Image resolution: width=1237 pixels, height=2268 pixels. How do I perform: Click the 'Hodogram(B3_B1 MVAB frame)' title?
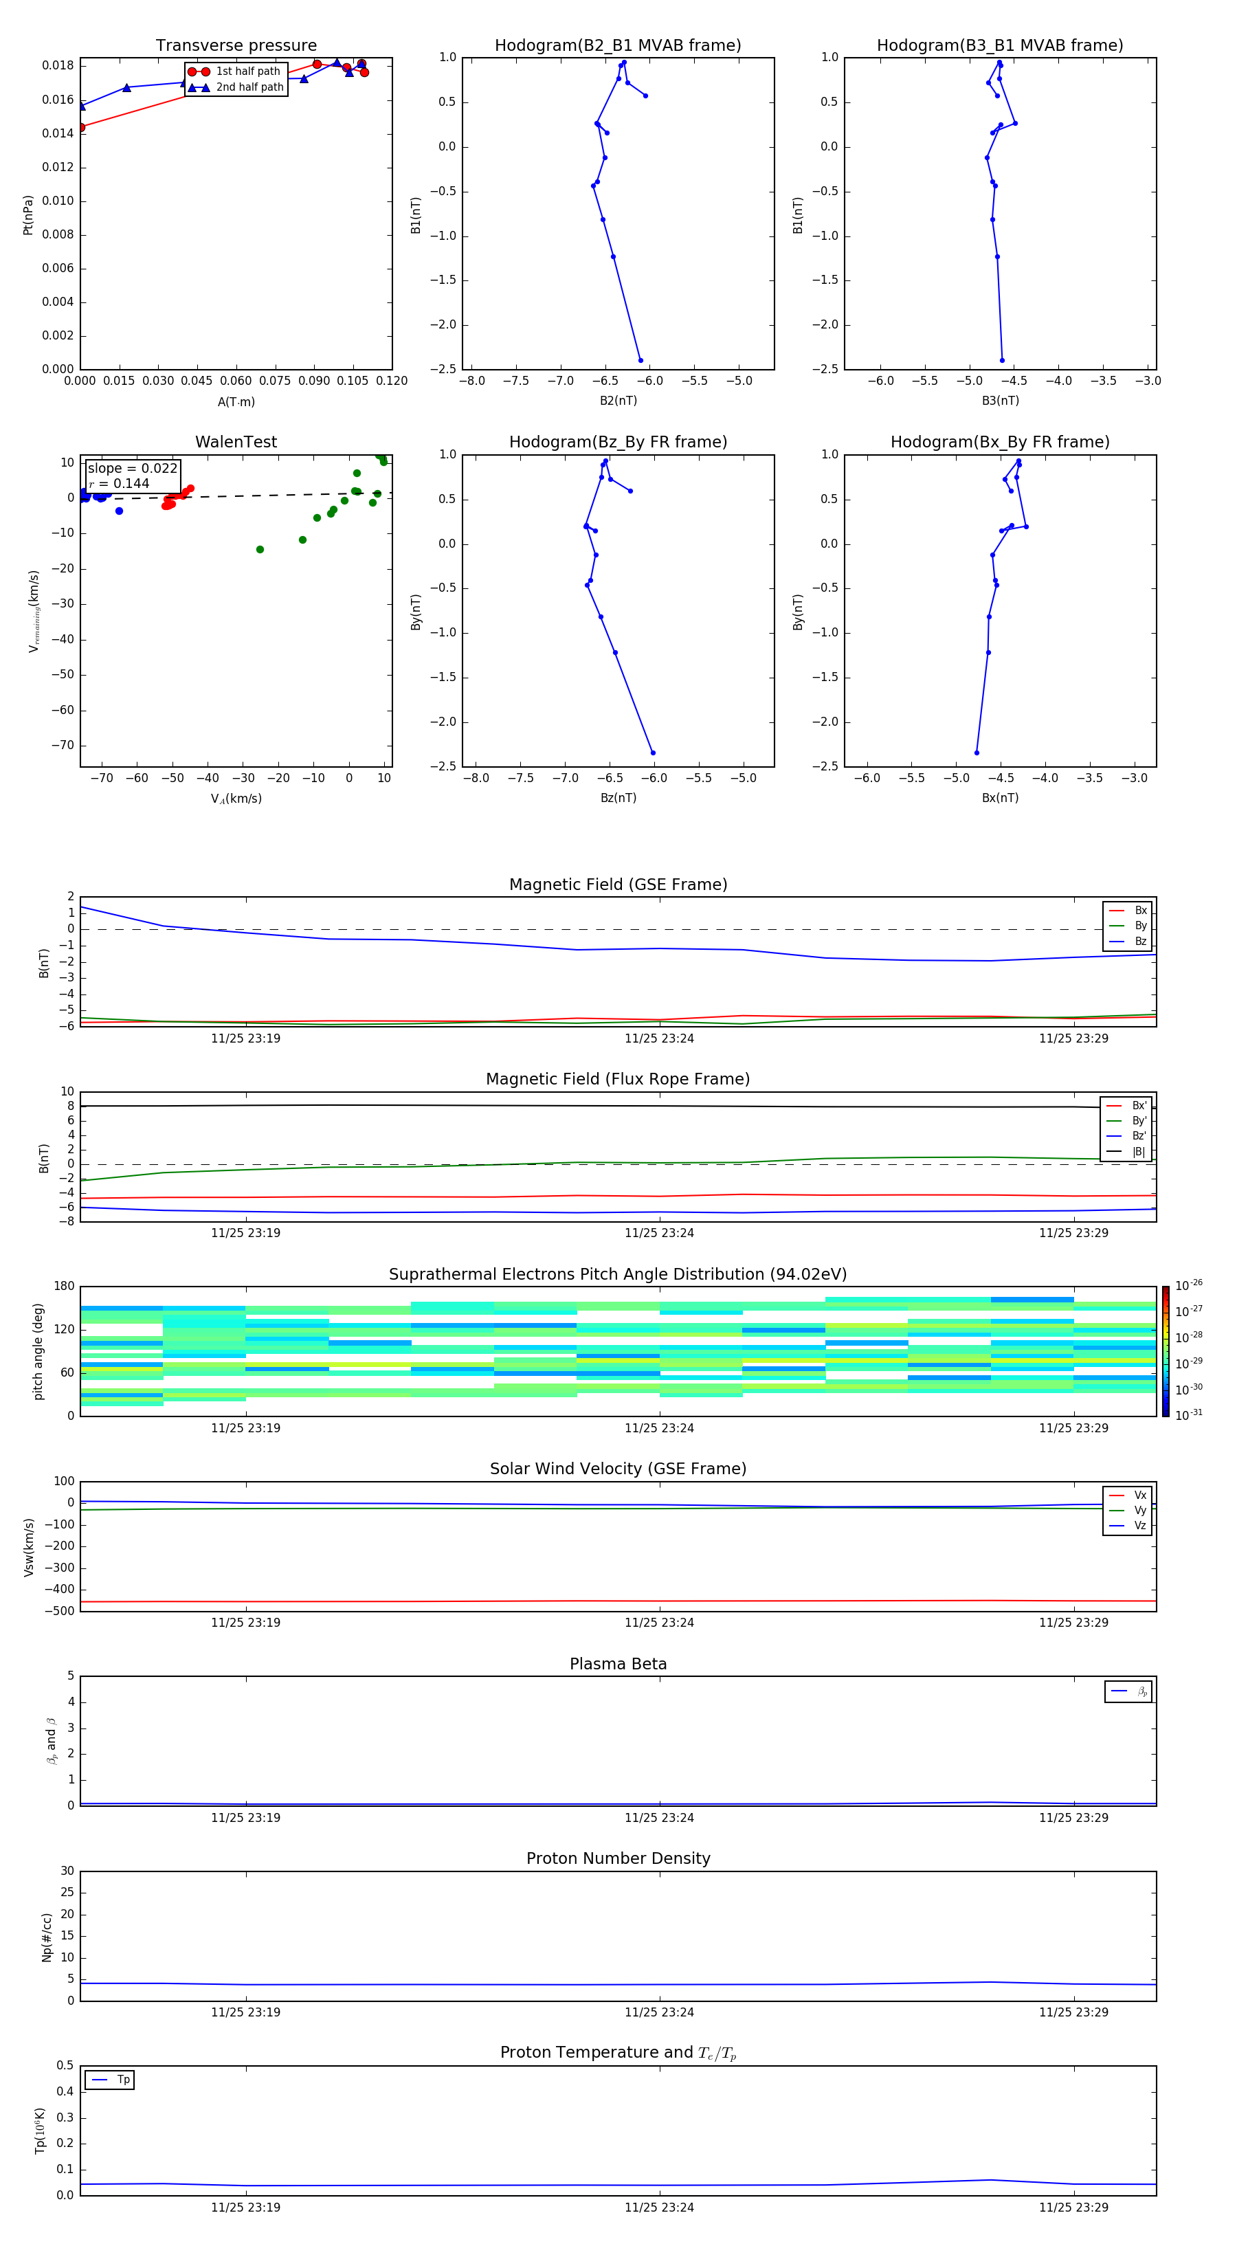tap(1000, 46)
